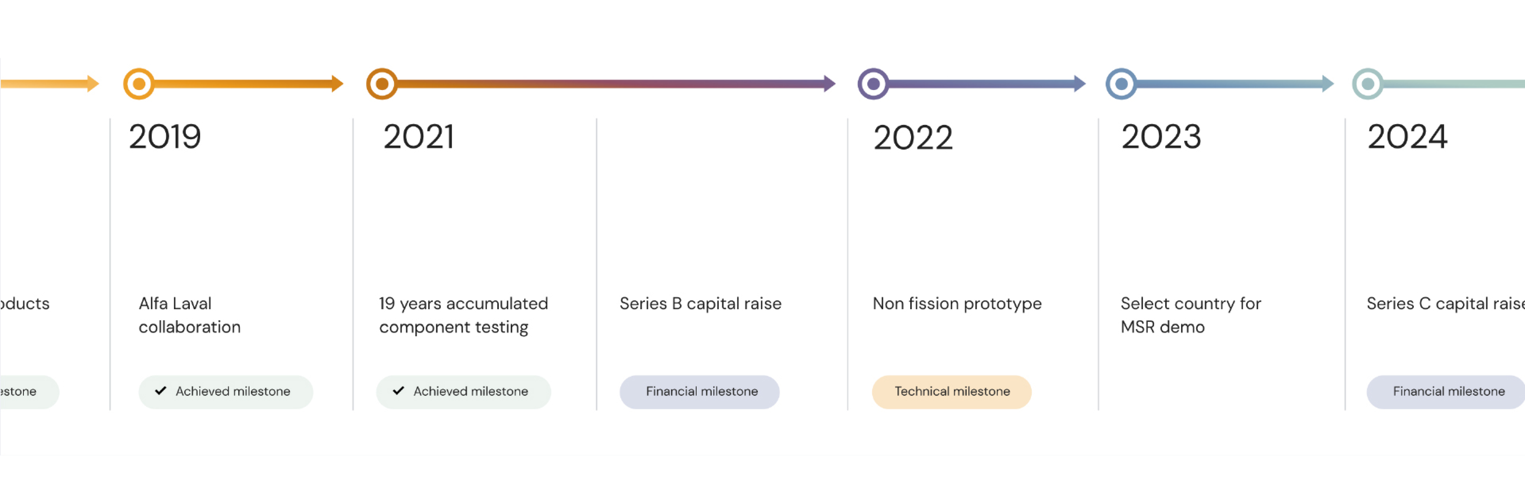Open Non fission prototype entry
This screenshot has width=1525, height=491.
click(957, 304)
